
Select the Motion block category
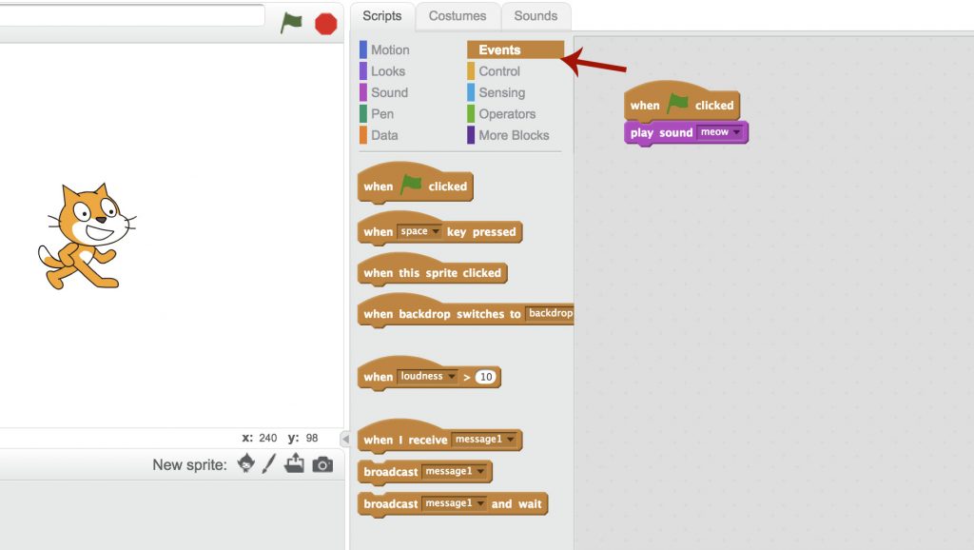[x=389, y=49]
